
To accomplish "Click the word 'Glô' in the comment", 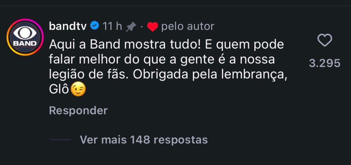I will click(59, 90).
